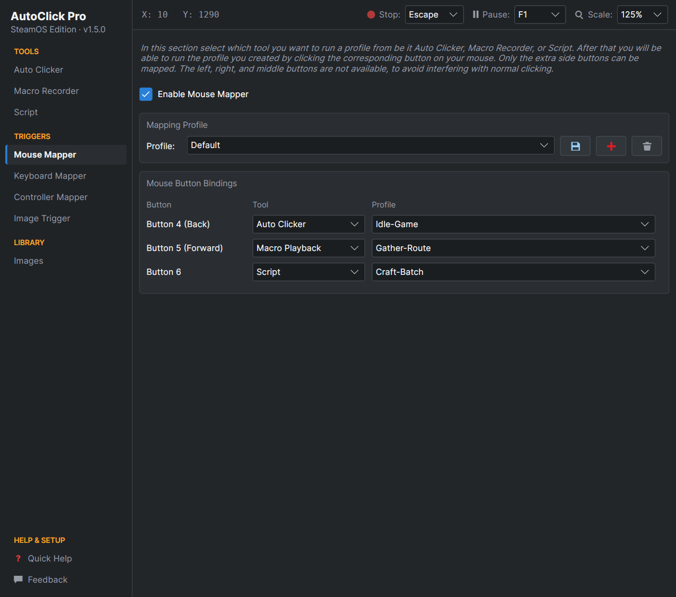Click the Mapping Profile heading
The width and height of the screenshot is (676, 597).
177,125
